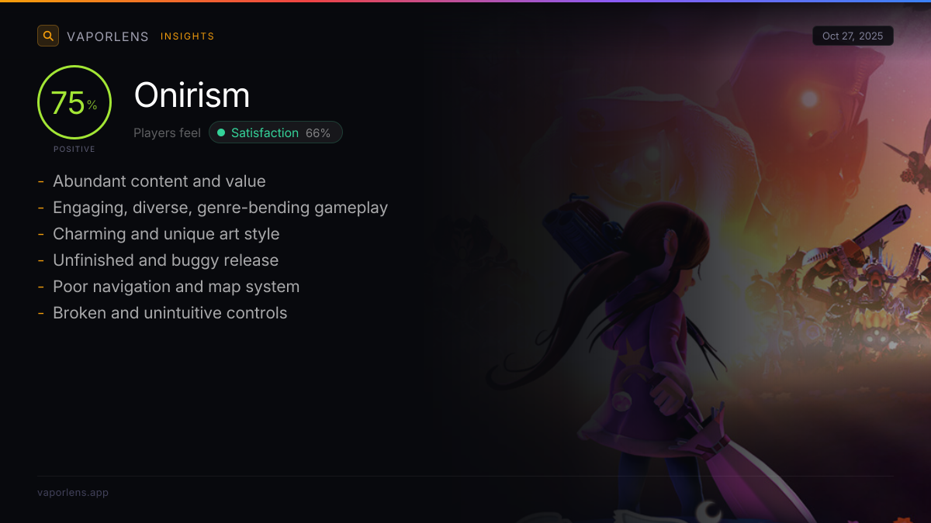Open the VAPORLENS brand name
This screenshot has width=931, height=523.
(108, 36)
